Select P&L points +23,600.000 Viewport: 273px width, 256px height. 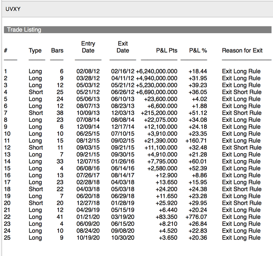click(x=160, y=99)
